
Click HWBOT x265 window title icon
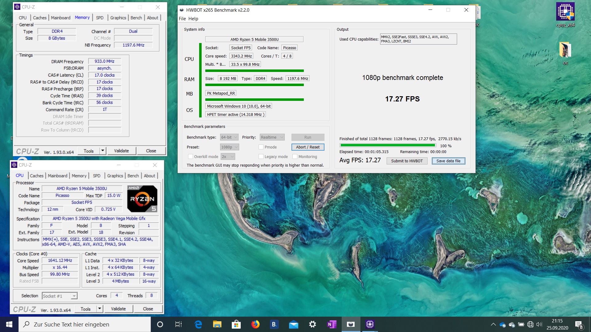click(182, 10)
